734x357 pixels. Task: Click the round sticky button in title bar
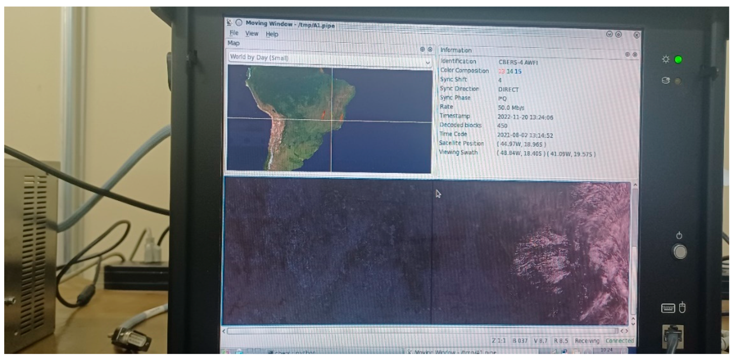point(239,22)
